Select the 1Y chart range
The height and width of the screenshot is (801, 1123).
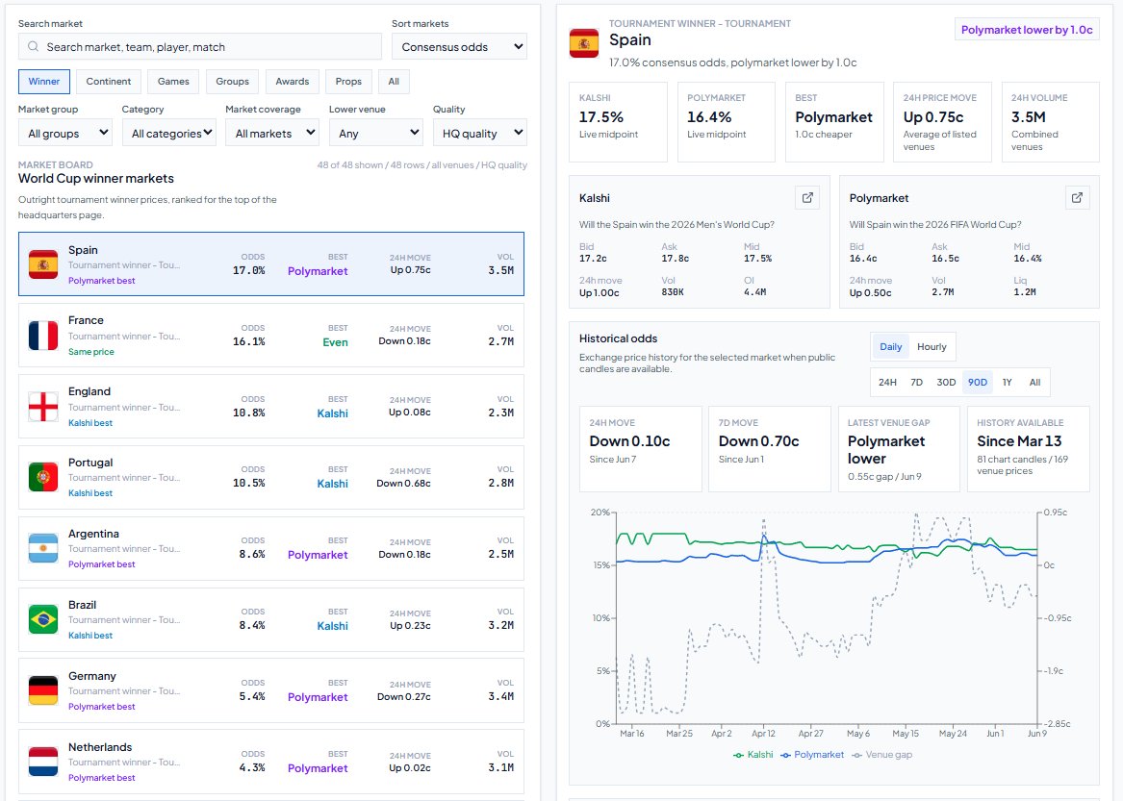coord(1007,383)
